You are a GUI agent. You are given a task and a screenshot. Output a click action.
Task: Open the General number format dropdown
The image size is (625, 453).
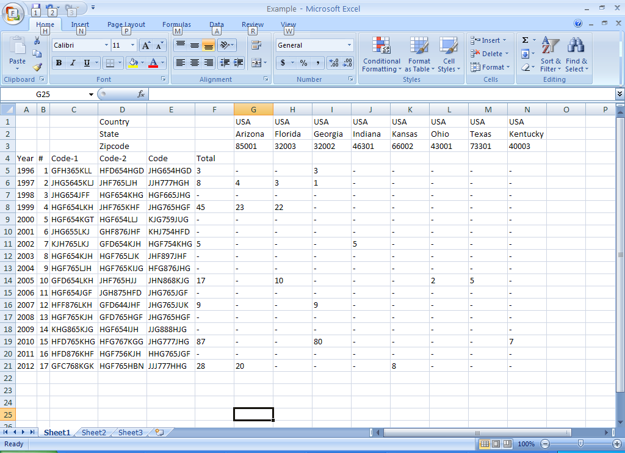(x=349, y=45)
